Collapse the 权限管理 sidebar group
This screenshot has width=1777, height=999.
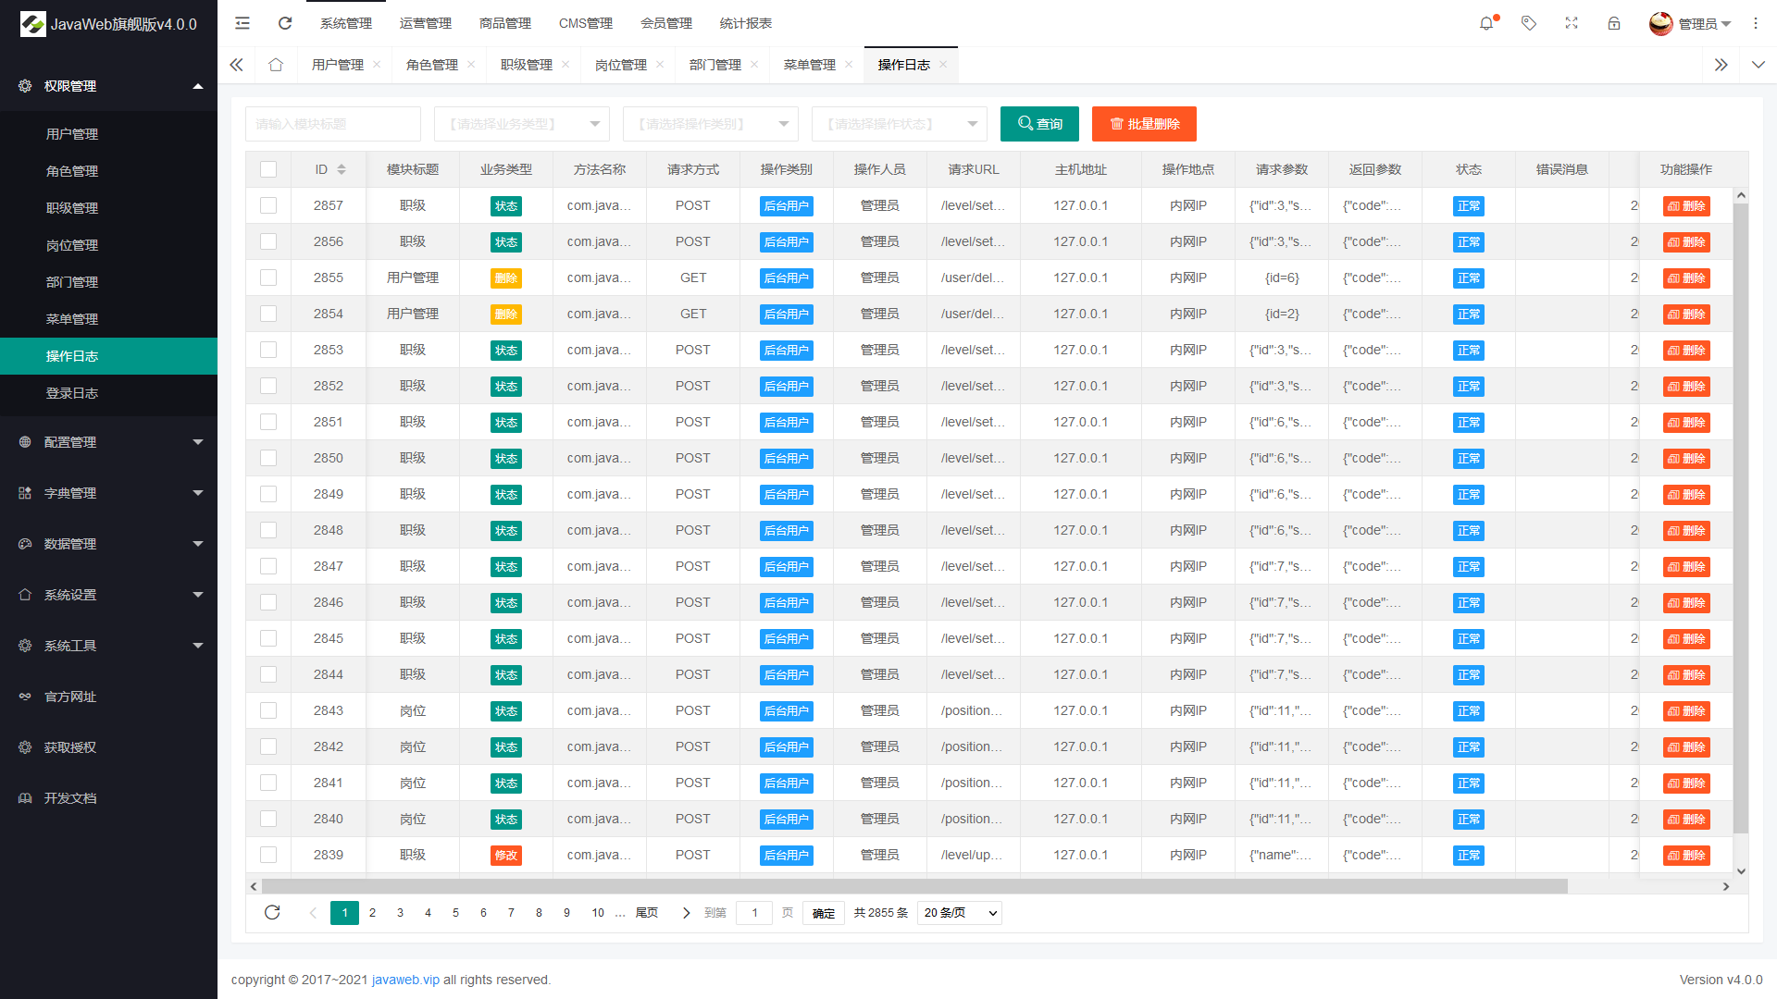click(x=108, y=86)
